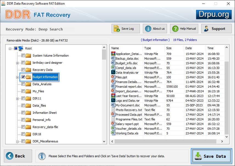Check the Recovery Data checkbox

(23, 70)
